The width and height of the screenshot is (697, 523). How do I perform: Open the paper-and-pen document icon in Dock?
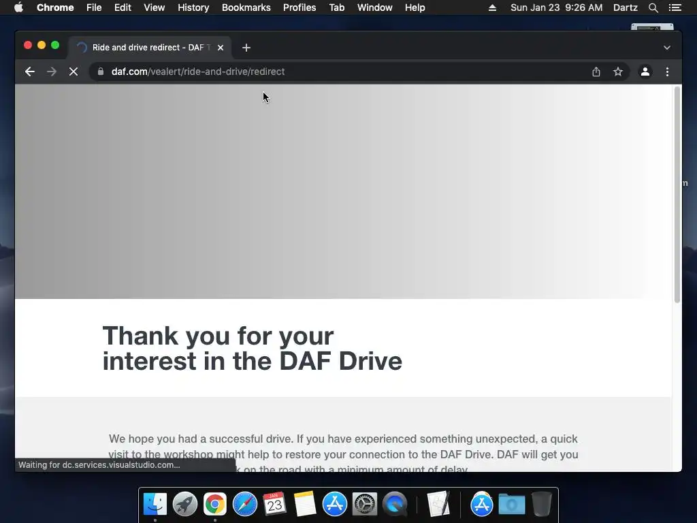(439, 505)
